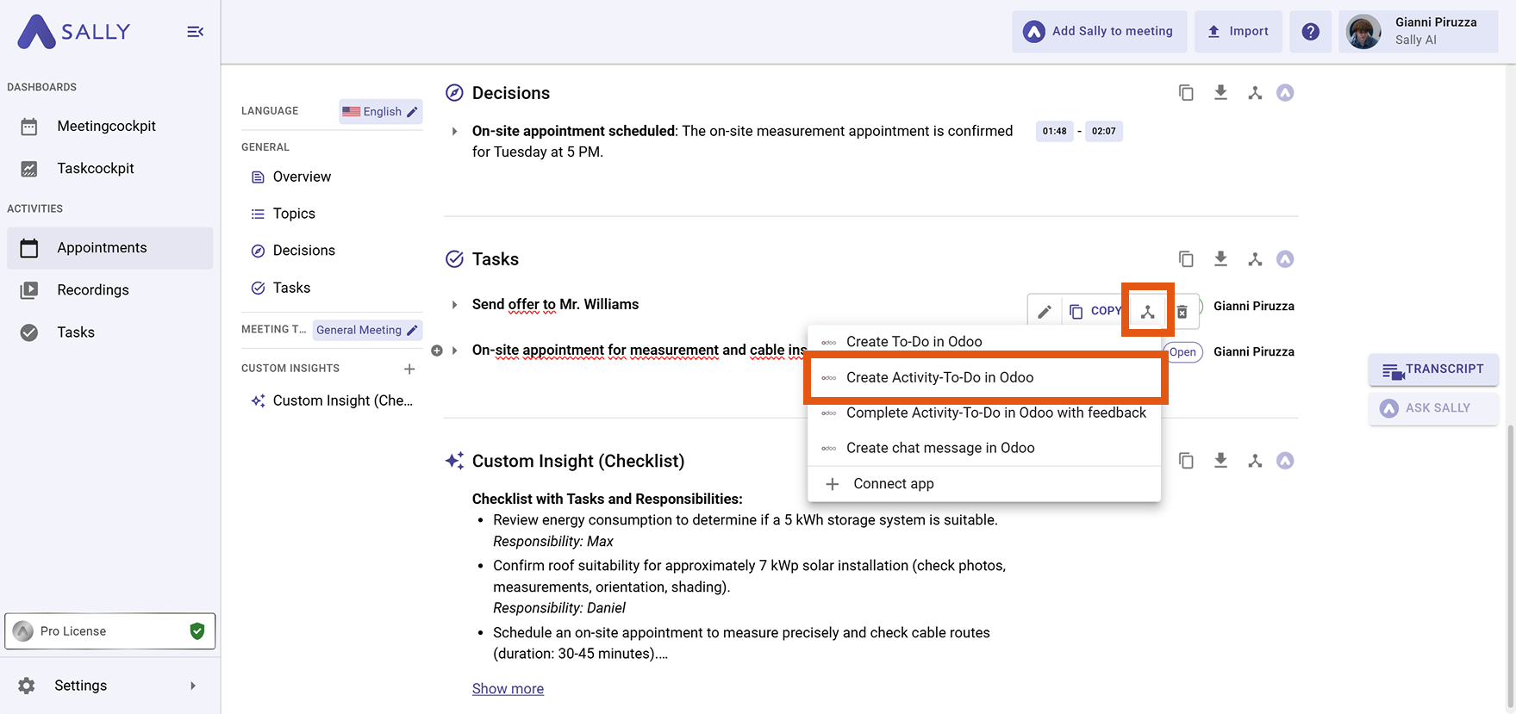1516x714 pixels.
Task: Click Gianni Piruzza assignee on Send offer task
Action: [1253, 307]
